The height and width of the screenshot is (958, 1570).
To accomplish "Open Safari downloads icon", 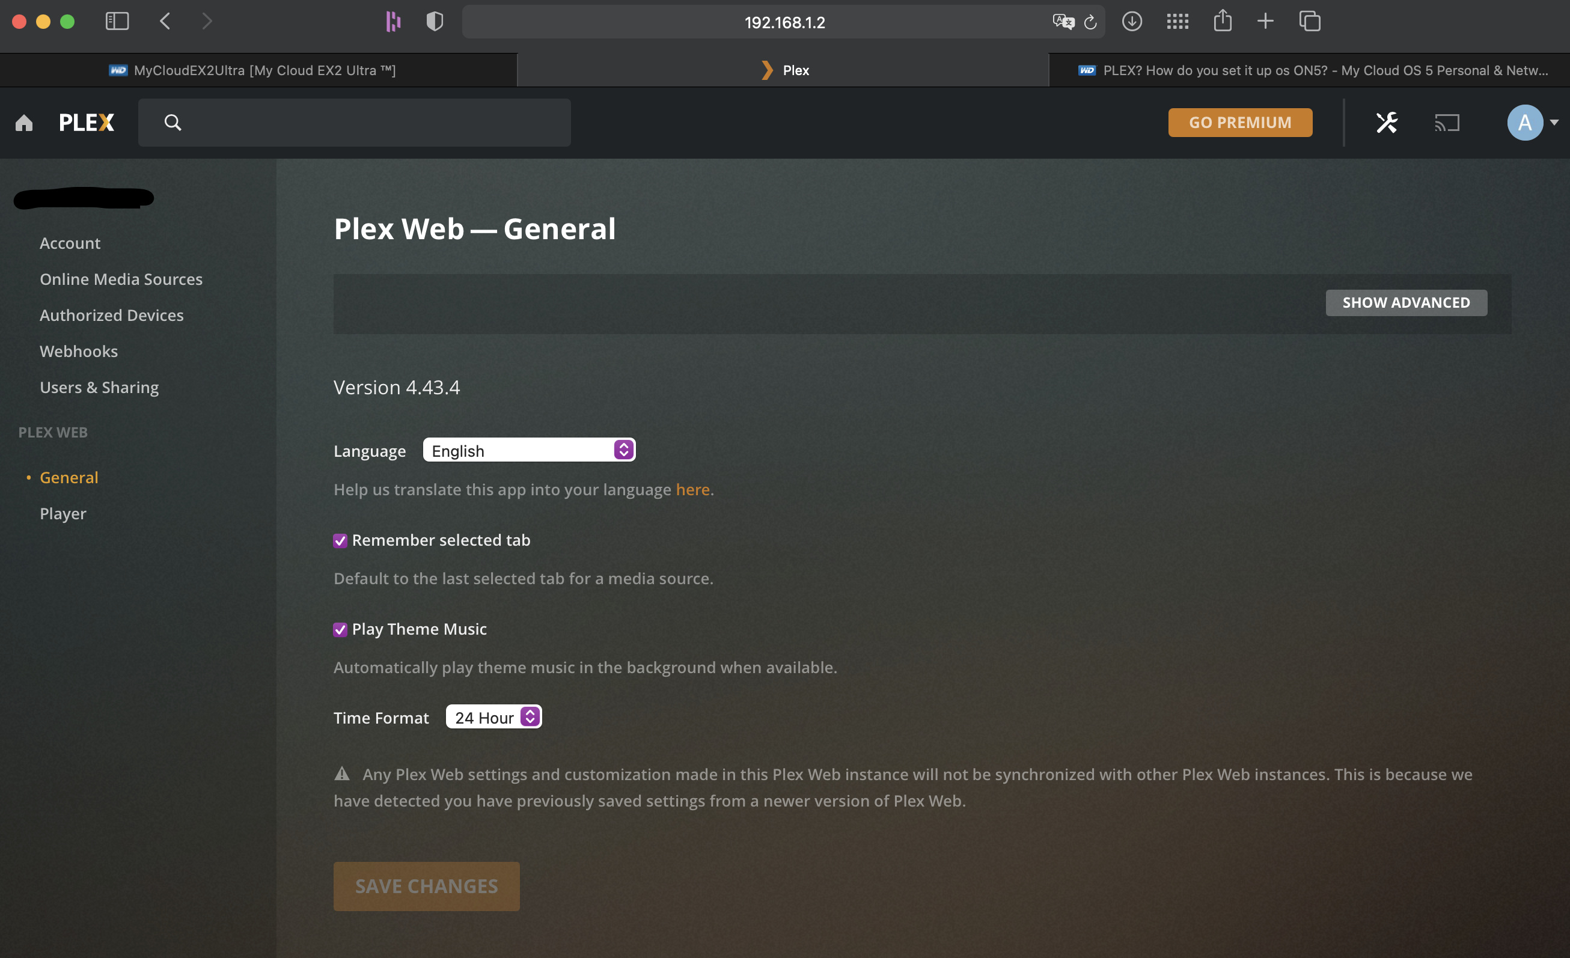I will coord(1132,22).
